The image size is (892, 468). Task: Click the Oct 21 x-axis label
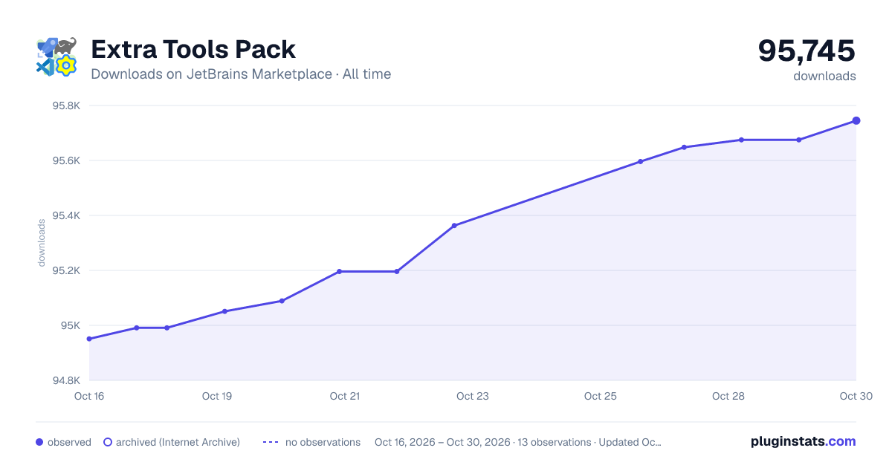tap(345, 396)
